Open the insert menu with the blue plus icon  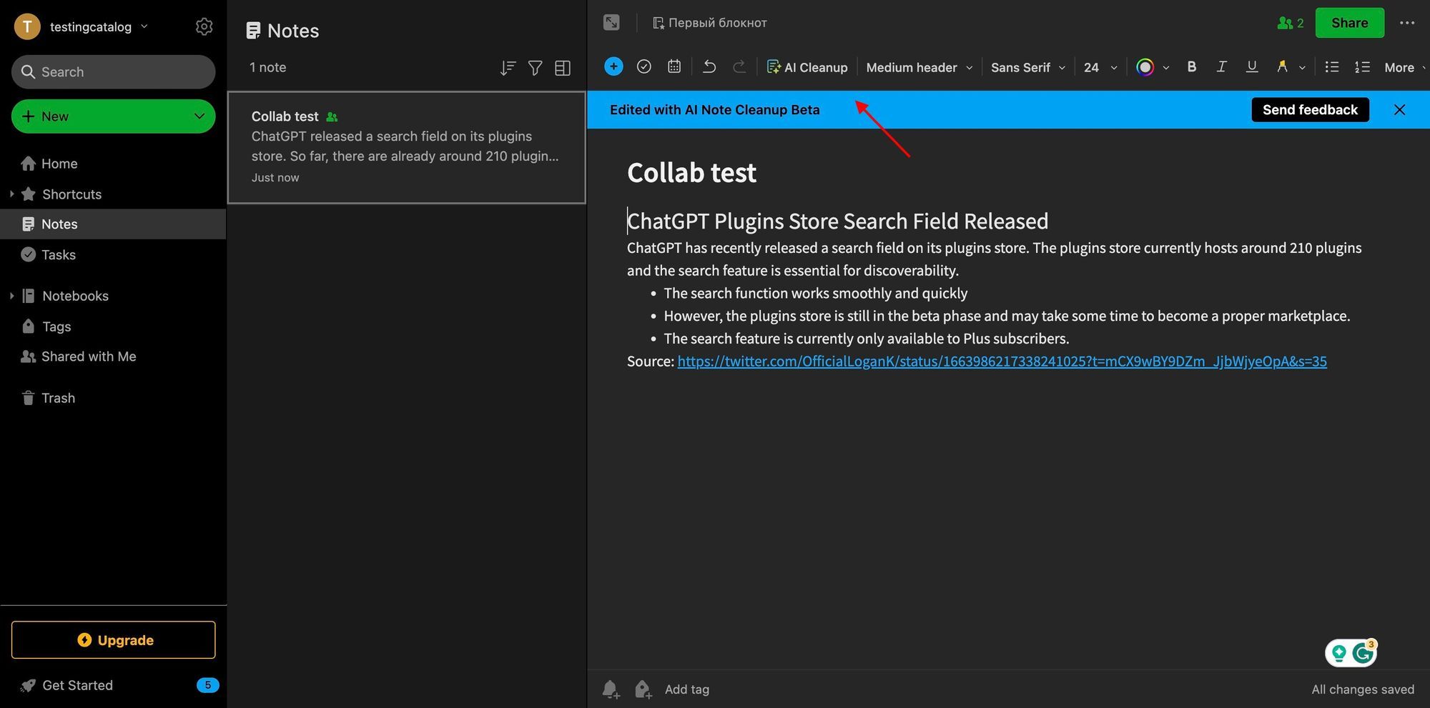(x=613, y=66)
